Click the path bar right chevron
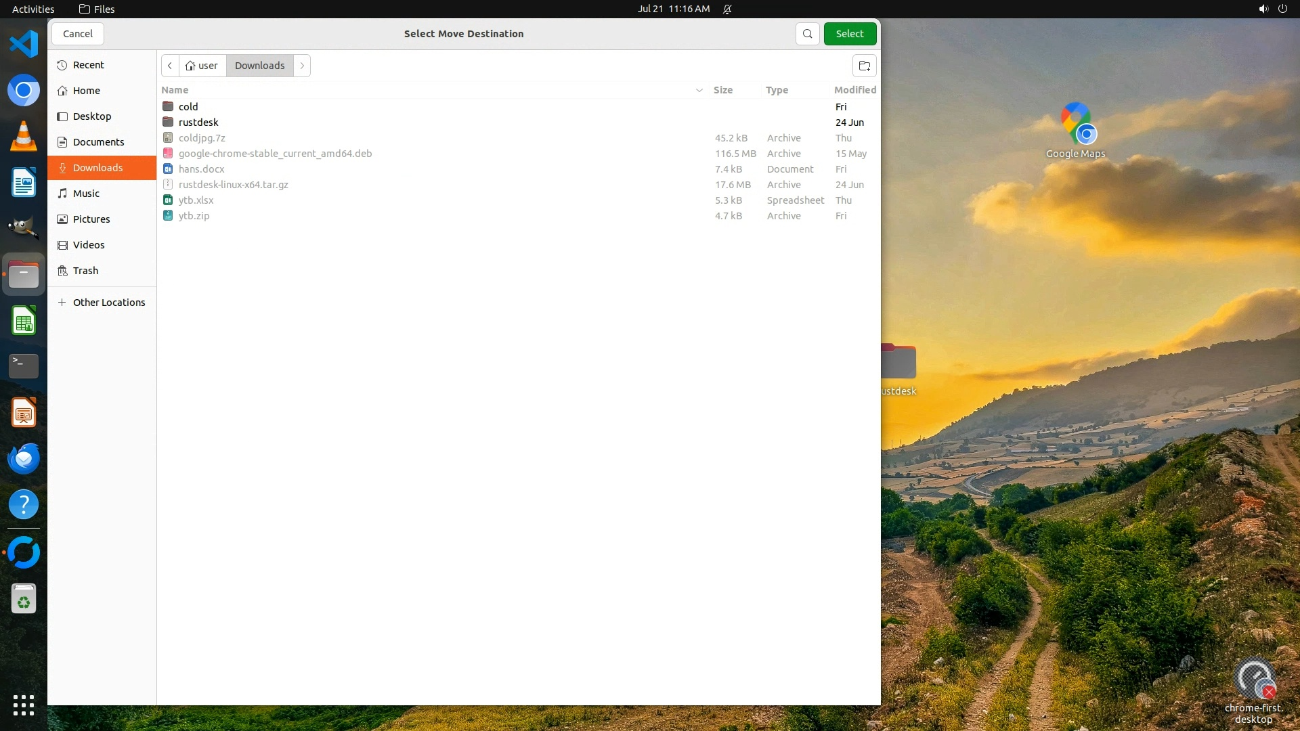The image size is (1300, 731). pyautogui.click(x=302, y=66)
